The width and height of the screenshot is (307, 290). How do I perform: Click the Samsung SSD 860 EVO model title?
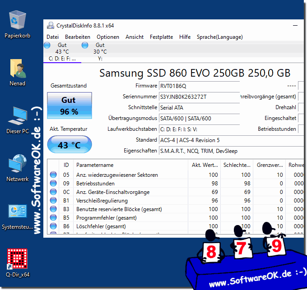[x=195, y=73]
